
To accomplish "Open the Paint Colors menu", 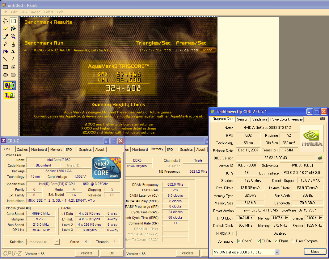I will click(49, 12).
